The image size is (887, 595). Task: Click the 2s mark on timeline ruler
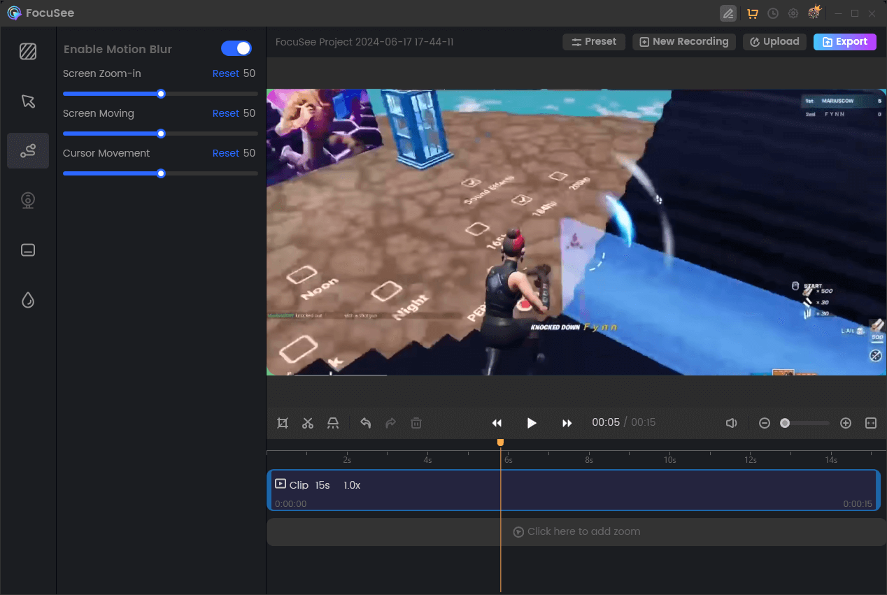(347, 459)
